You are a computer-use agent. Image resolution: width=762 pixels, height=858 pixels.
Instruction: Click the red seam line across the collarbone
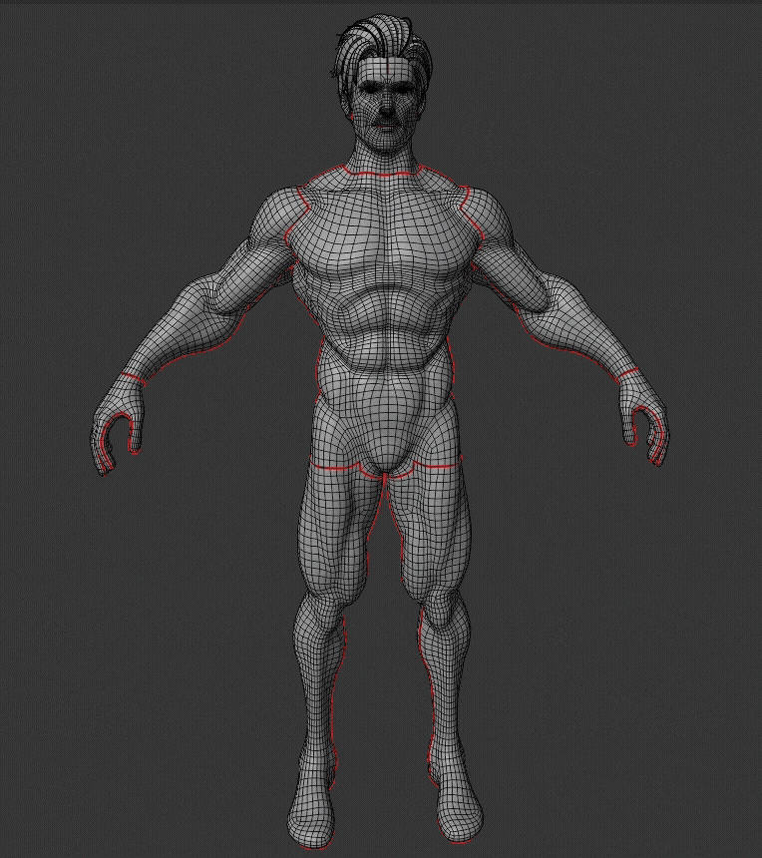coord(384,175)
